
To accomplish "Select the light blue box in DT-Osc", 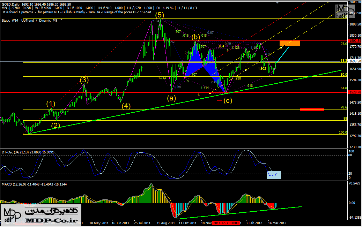I will click(x=274, y=175).
